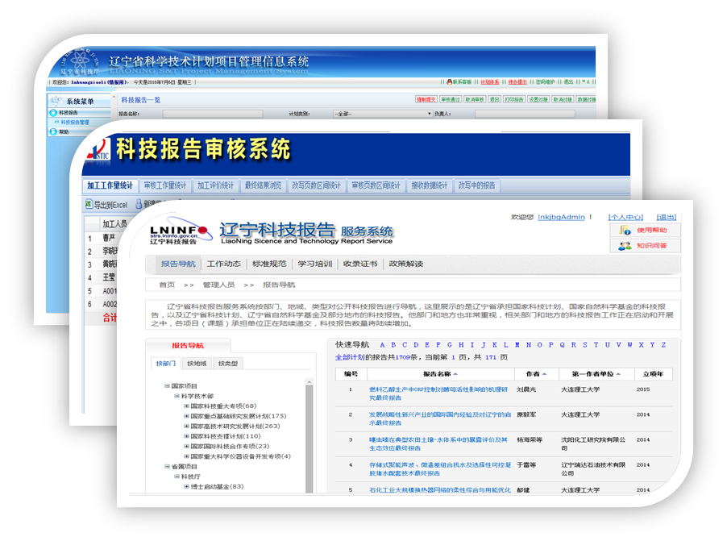The image size is (727, 541).
Task: Switch to the 审核工作量统计 tab
Action: tap(165, 185)
